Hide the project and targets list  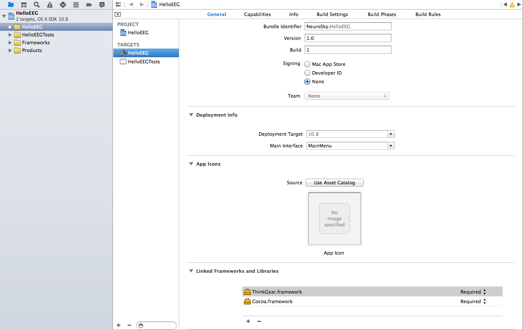click(118, 14)
